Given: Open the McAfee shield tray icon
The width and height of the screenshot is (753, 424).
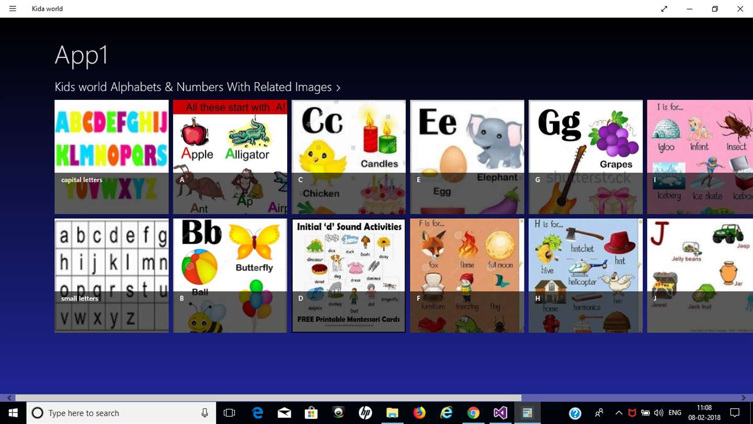Looking at the screenshot, I should click(632, 413).
